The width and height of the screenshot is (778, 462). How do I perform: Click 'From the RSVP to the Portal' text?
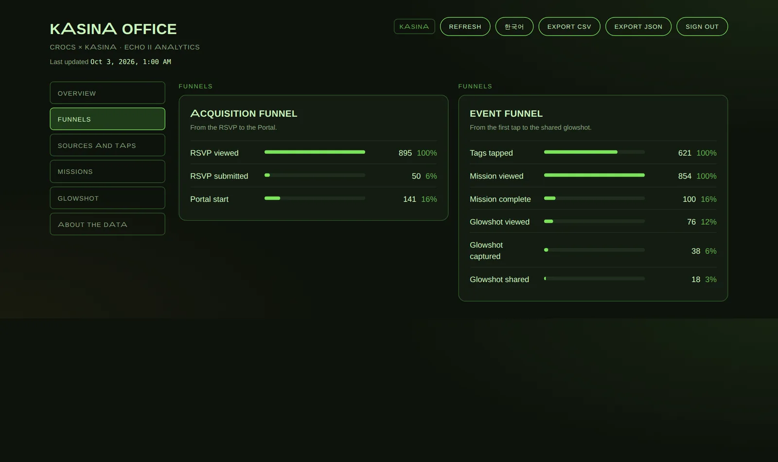233,127
